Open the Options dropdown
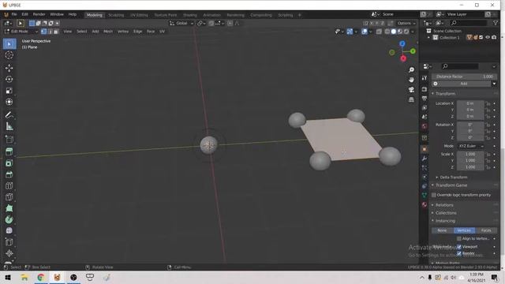 pyautogui.click(x=406, y=23)
